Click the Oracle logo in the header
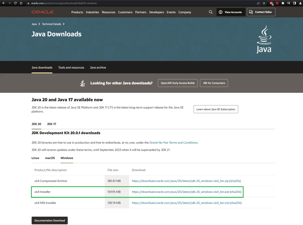The height and width of the screenshot is (225, 303). [x=42, y=12]
